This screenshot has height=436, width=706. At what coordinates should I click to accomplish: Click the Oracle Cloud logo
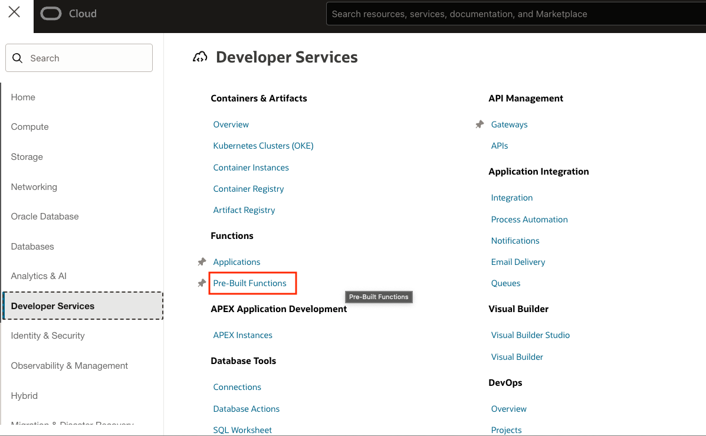click(x=68, y=14)
